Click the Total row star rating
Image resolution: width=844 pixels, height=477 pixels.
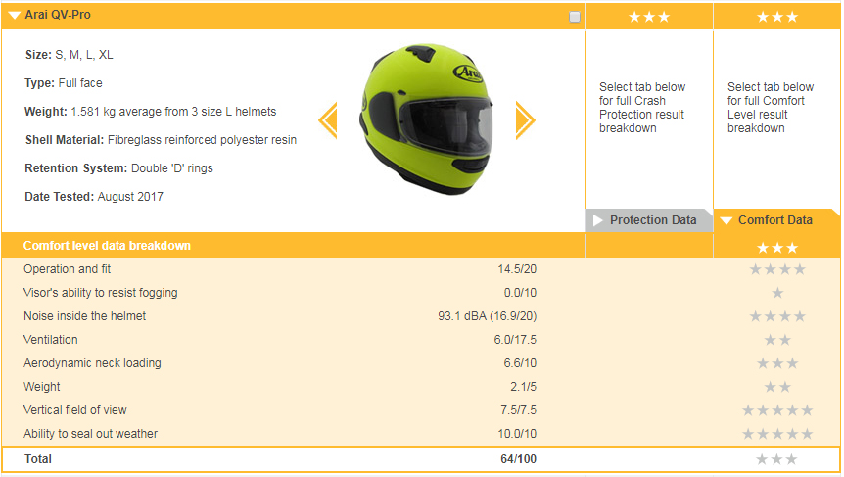point(777,459)
